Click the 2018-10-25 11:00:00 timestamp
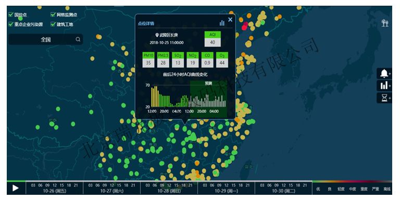The image size is (400, 200). click(x=167, y=43)
